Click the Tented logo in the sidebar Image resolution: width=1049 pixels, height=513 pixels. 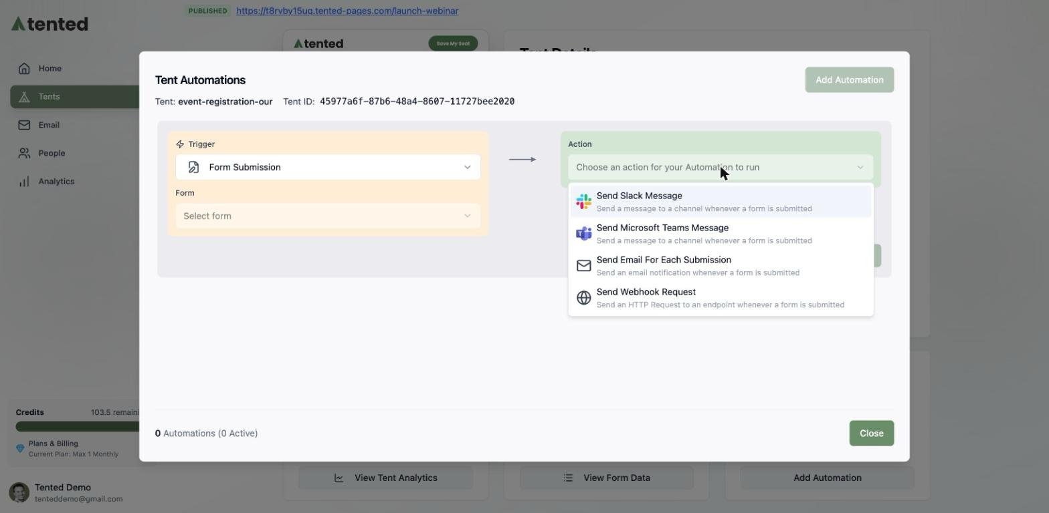(x=50, y=24)
